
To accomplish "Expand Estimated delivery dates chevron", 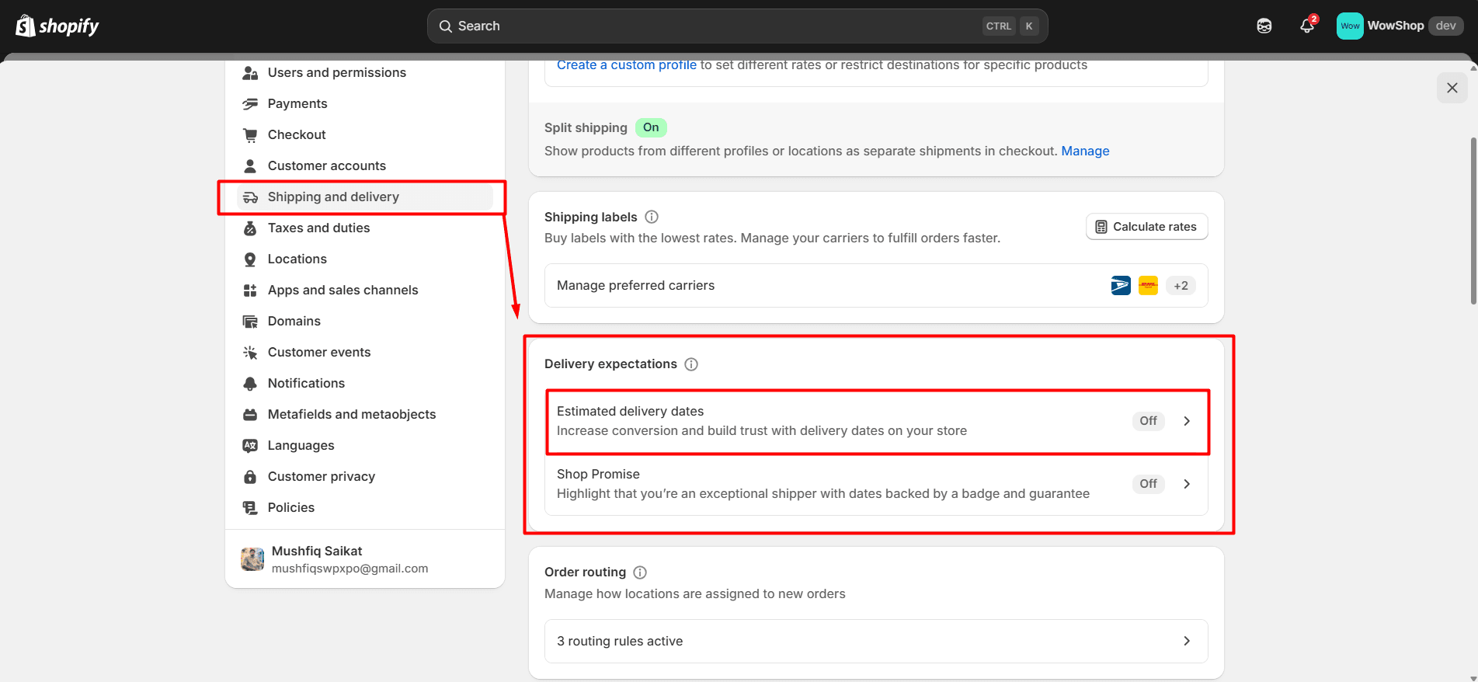I will tap(1187, 421).
